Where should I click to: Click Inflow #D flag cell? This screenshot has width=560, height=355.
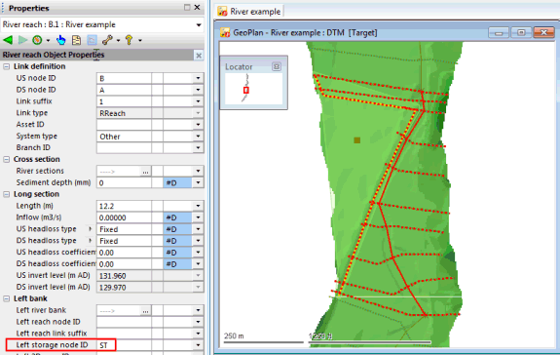[x=178, y=217]
